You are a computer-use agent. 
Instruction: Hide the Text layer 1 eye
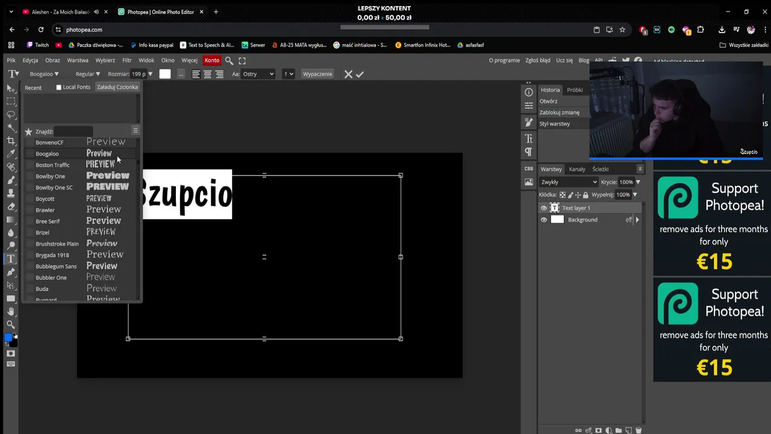[543, 208]
